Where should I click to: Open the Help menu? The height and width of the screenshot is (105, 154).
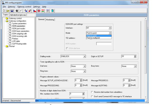(x=44, y=7)
